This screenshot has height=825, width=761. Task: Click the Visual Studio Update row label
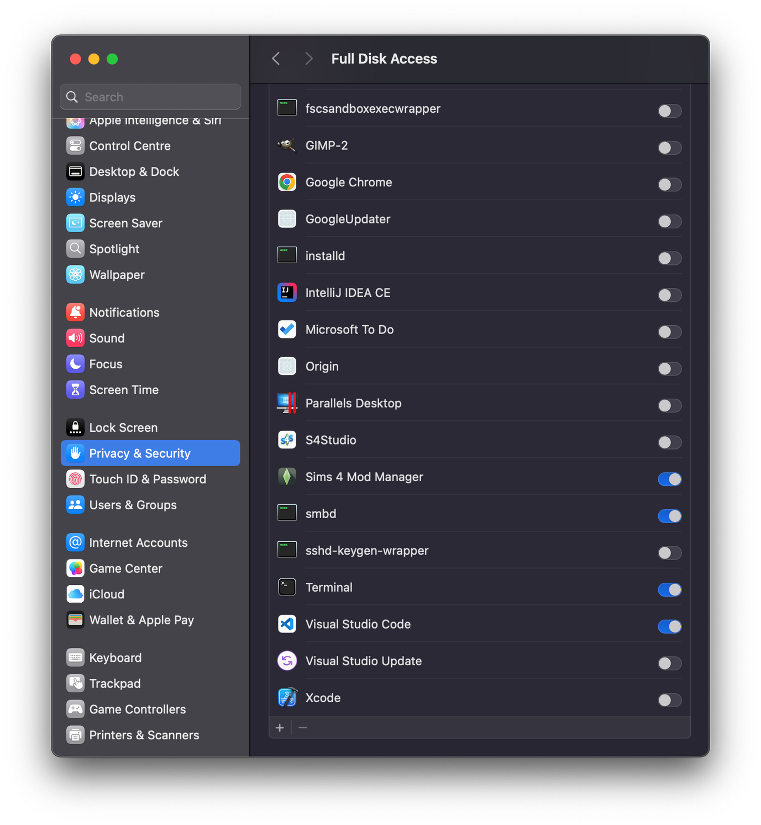364,661
